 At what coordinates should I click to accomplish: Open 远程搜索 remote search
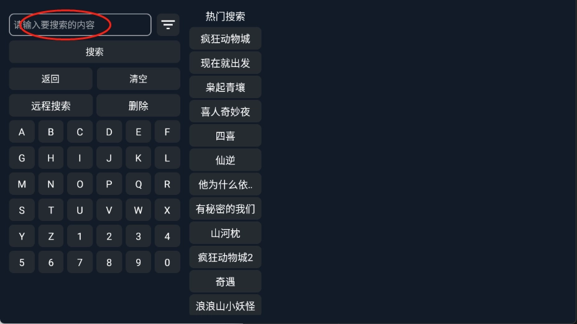coord(51,106)
